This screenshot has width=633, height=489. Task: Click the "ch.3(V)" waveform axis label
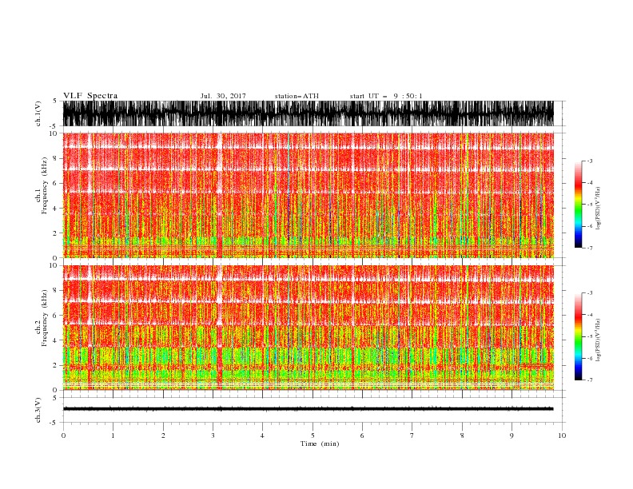point(38,410)
